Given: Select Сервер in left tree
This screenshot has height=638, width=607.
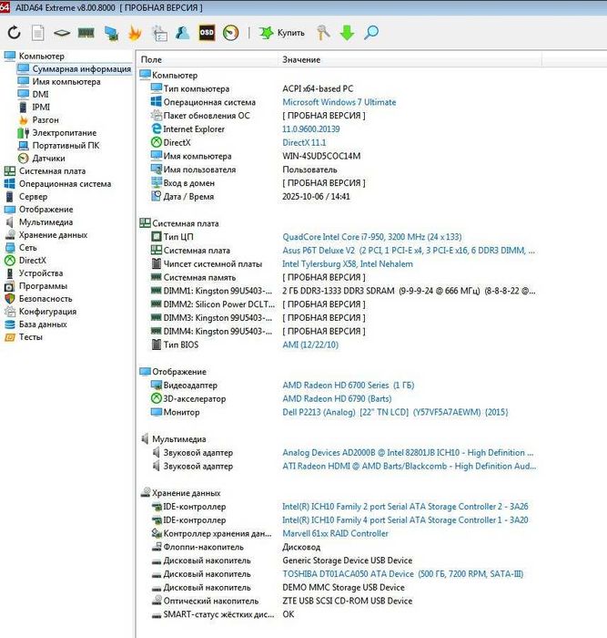Looking at the screenshot, I should tap(33, 197).
